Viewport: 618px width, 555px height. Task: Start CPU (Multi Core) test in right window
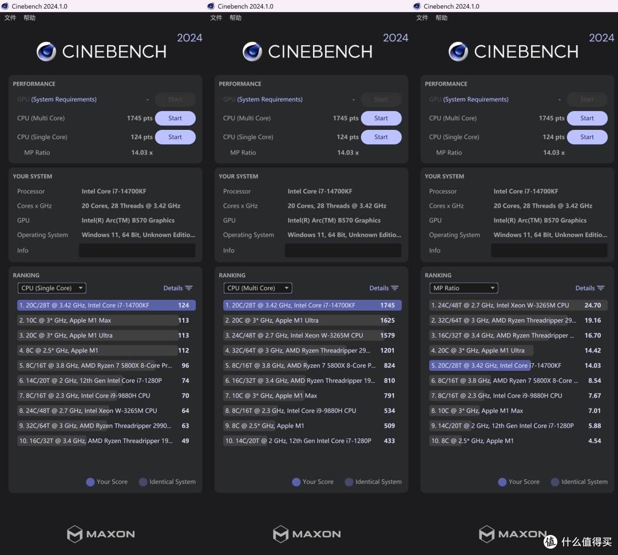tap(587, 118)
